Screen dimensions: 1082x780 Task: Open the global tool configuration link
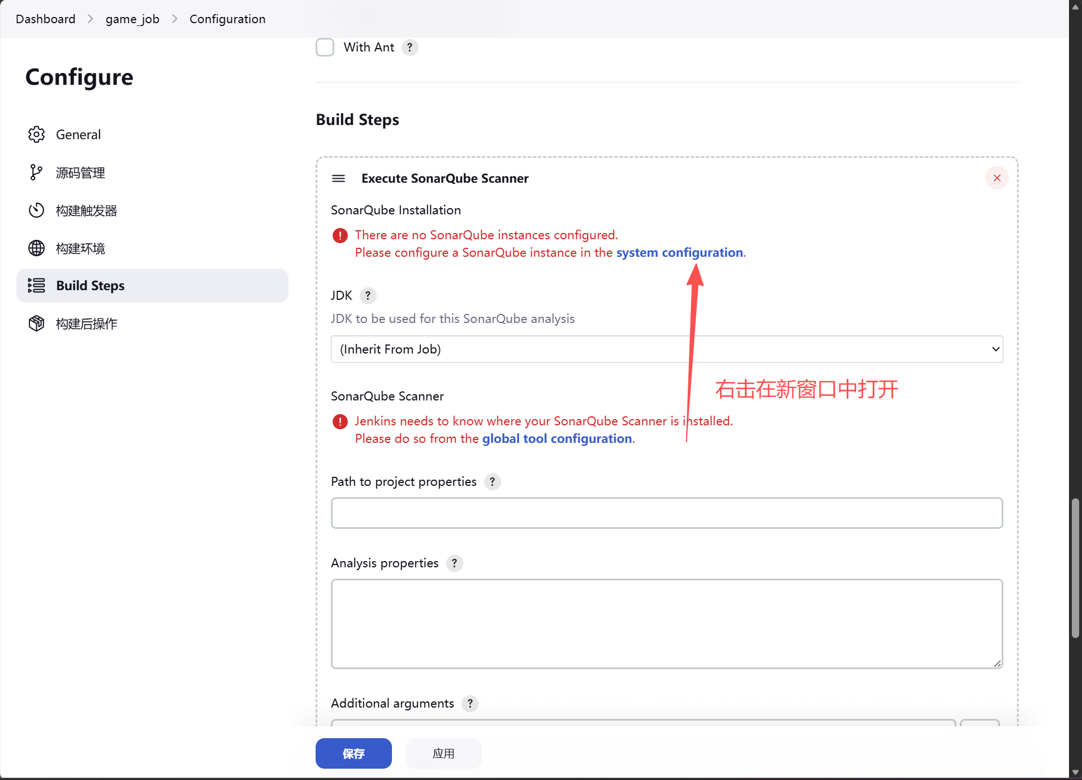[557, 439]
